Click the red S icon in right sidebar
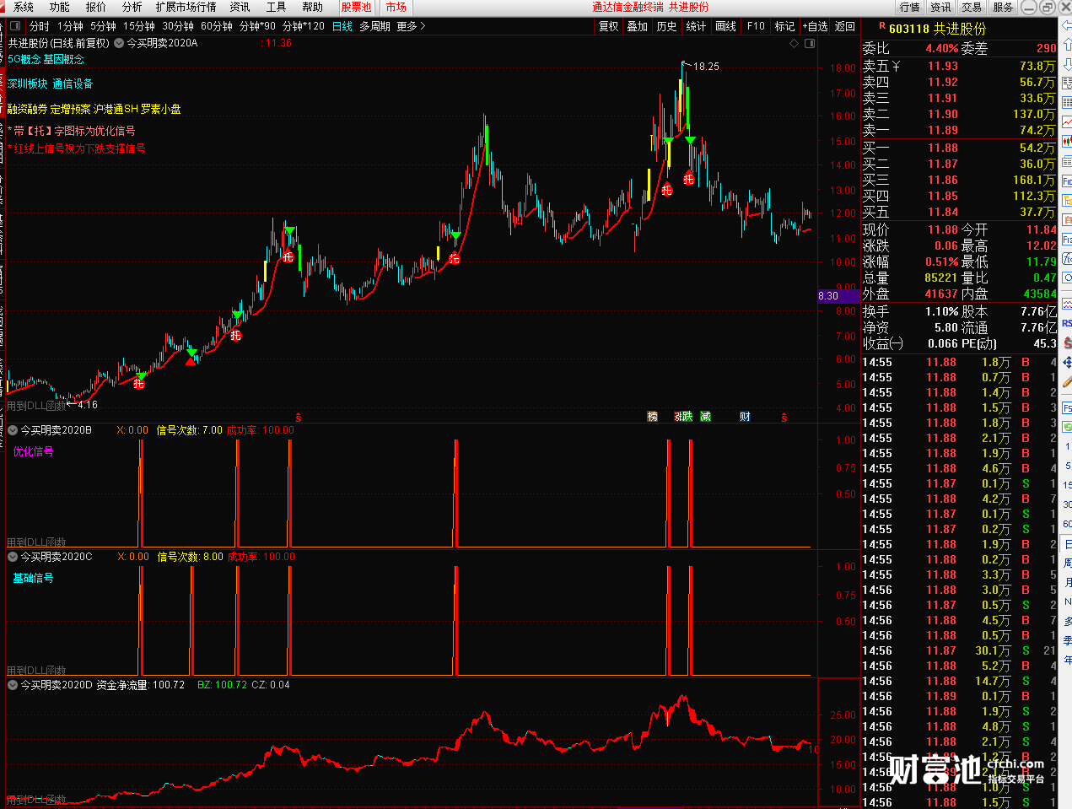Screen dimensions: 1072x809 [1067, 343]
